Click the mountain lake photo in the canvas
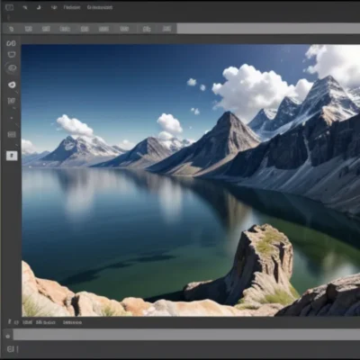This screenshot has height=360, width=360. point(191,180)
